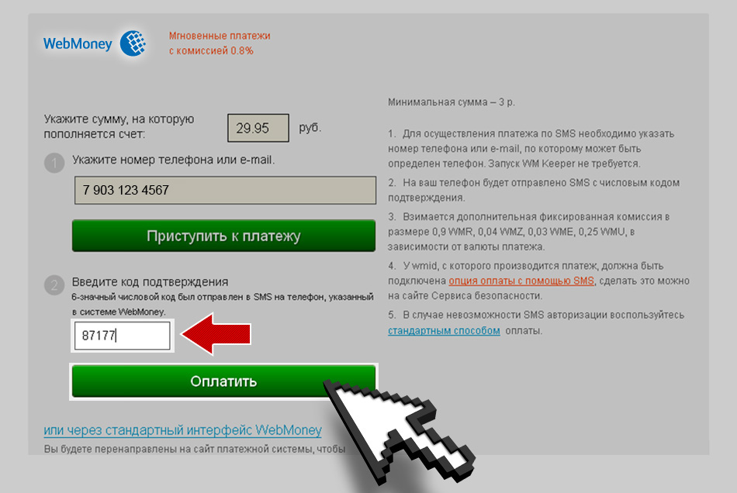Click the step 2 circle badge

coord(54,285)
